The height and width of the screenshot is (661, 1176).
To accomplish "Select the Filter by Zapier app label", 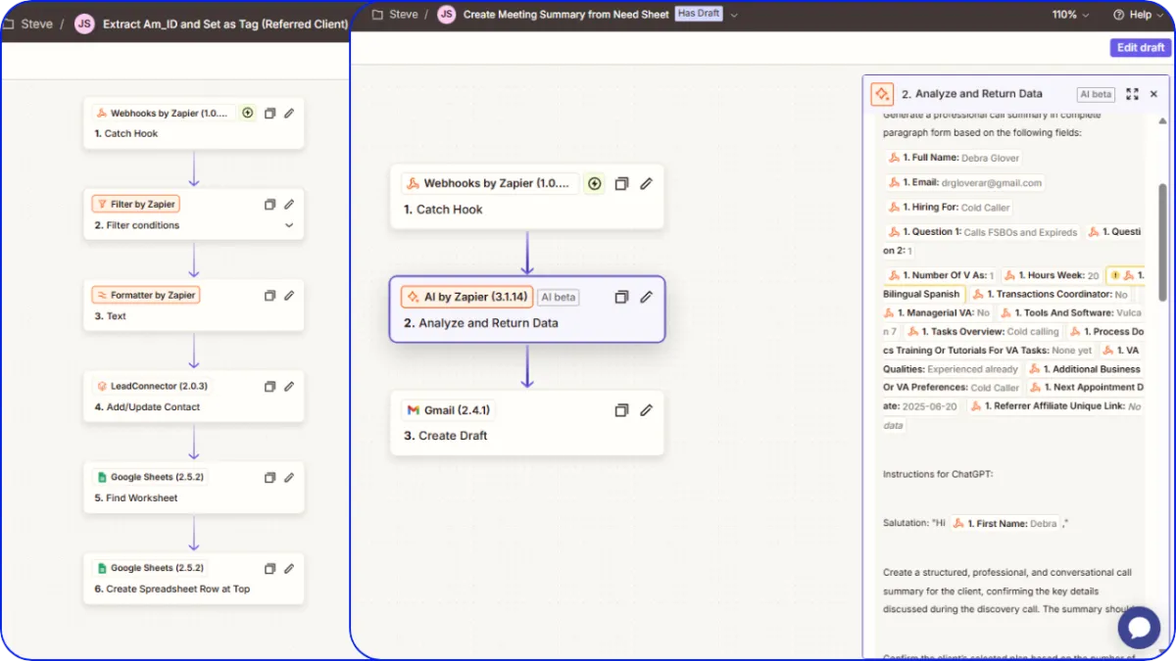I will pos(135,204).
